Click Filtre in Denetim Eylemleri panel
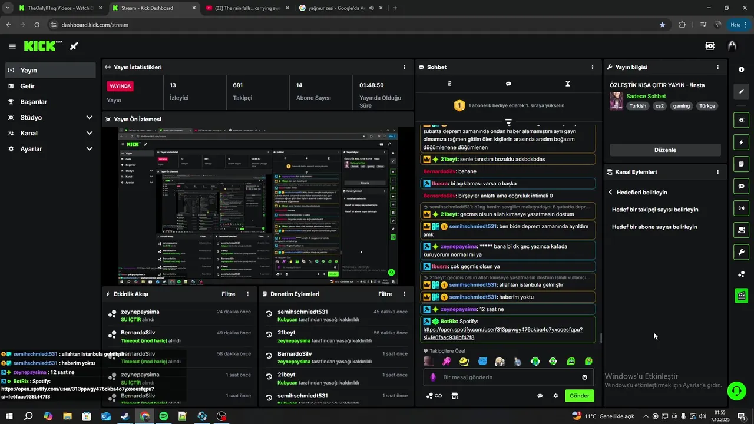Image resolution: width=754 pixels, height=424 pixels. [385, 294]
